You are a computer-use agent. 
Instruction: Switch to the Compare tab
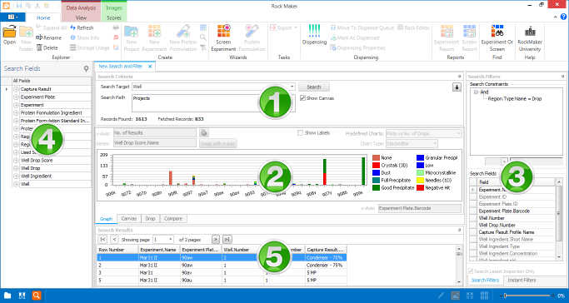(x=173, y=219)
